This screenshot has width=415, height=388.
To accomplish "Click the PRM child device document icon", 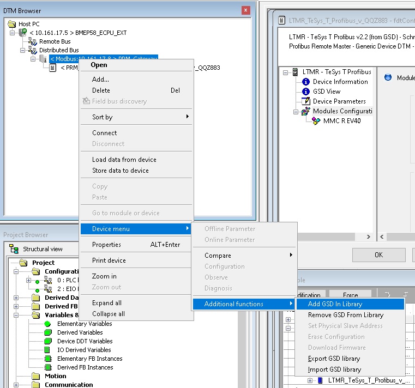I will click(x=53, y=68).
